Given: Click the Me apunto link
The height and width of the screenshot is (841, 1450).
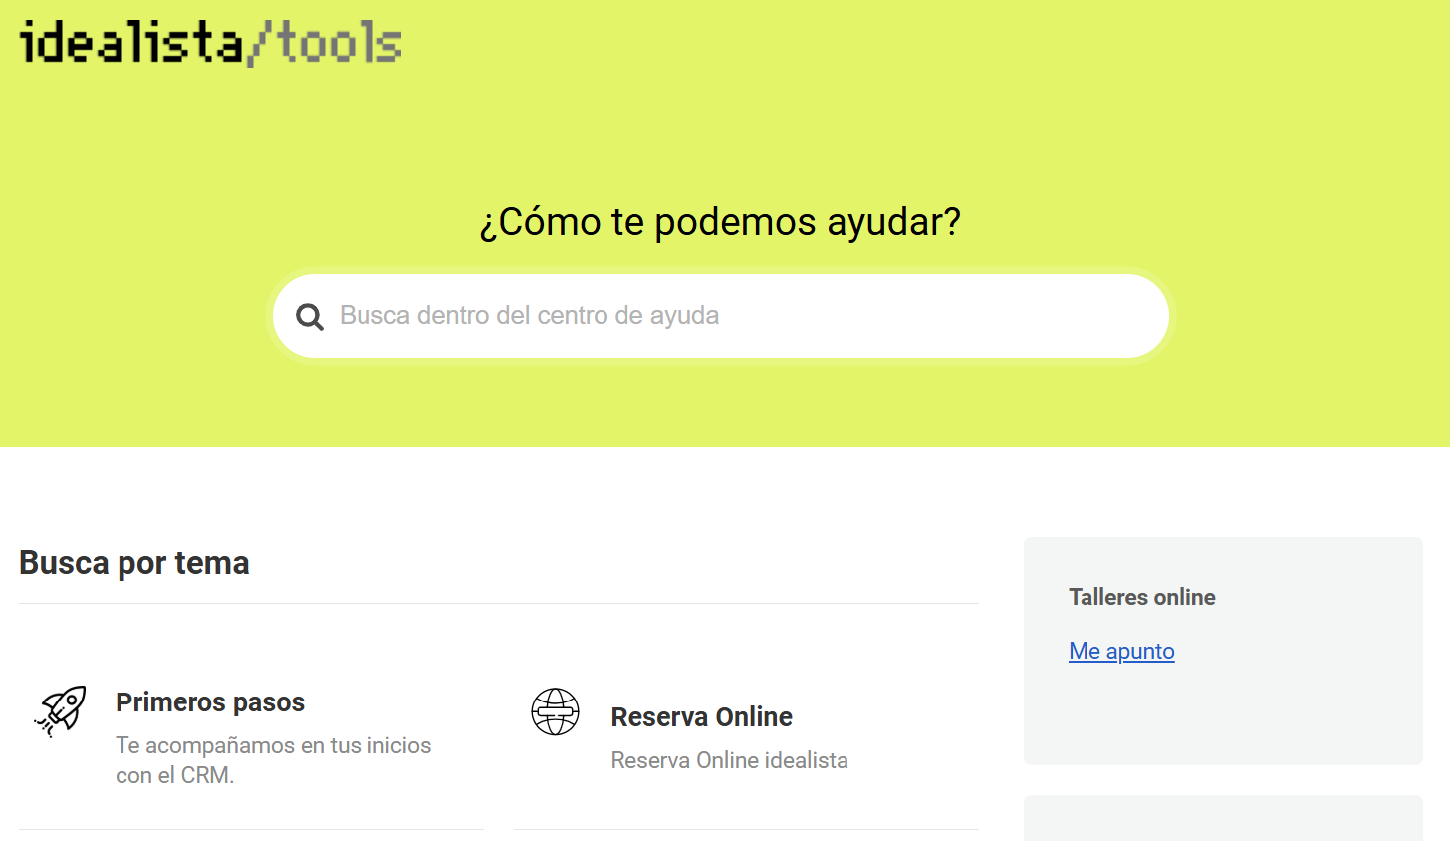Looking at the screenshot, I should [1121, 651].
